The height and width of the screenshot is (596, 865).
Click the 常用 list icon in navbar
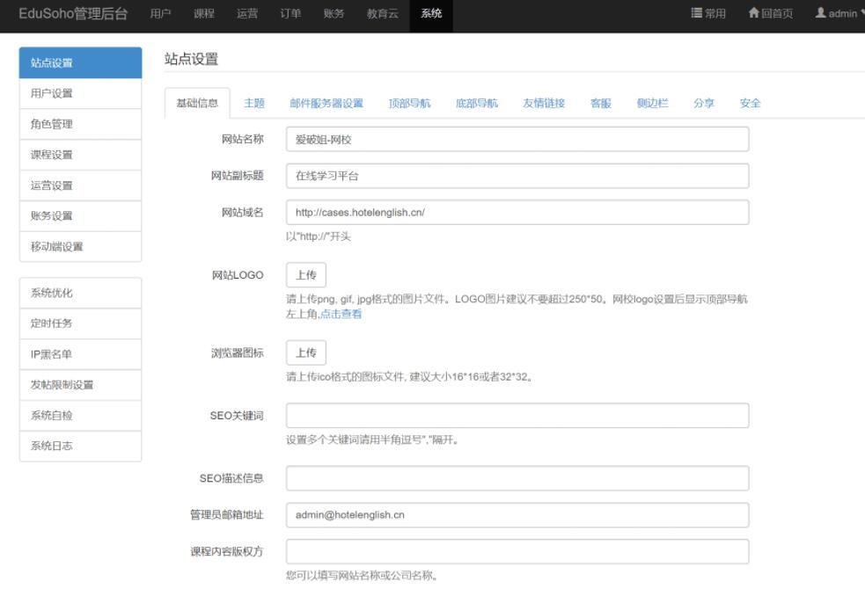pos(697,14)
